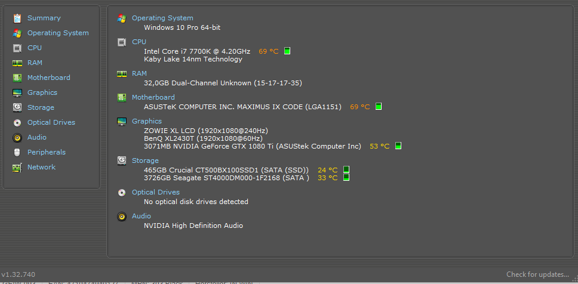Click the Storage hard drive icon in sidebar
The image size is (578, 284).
[x=17, y=107]
